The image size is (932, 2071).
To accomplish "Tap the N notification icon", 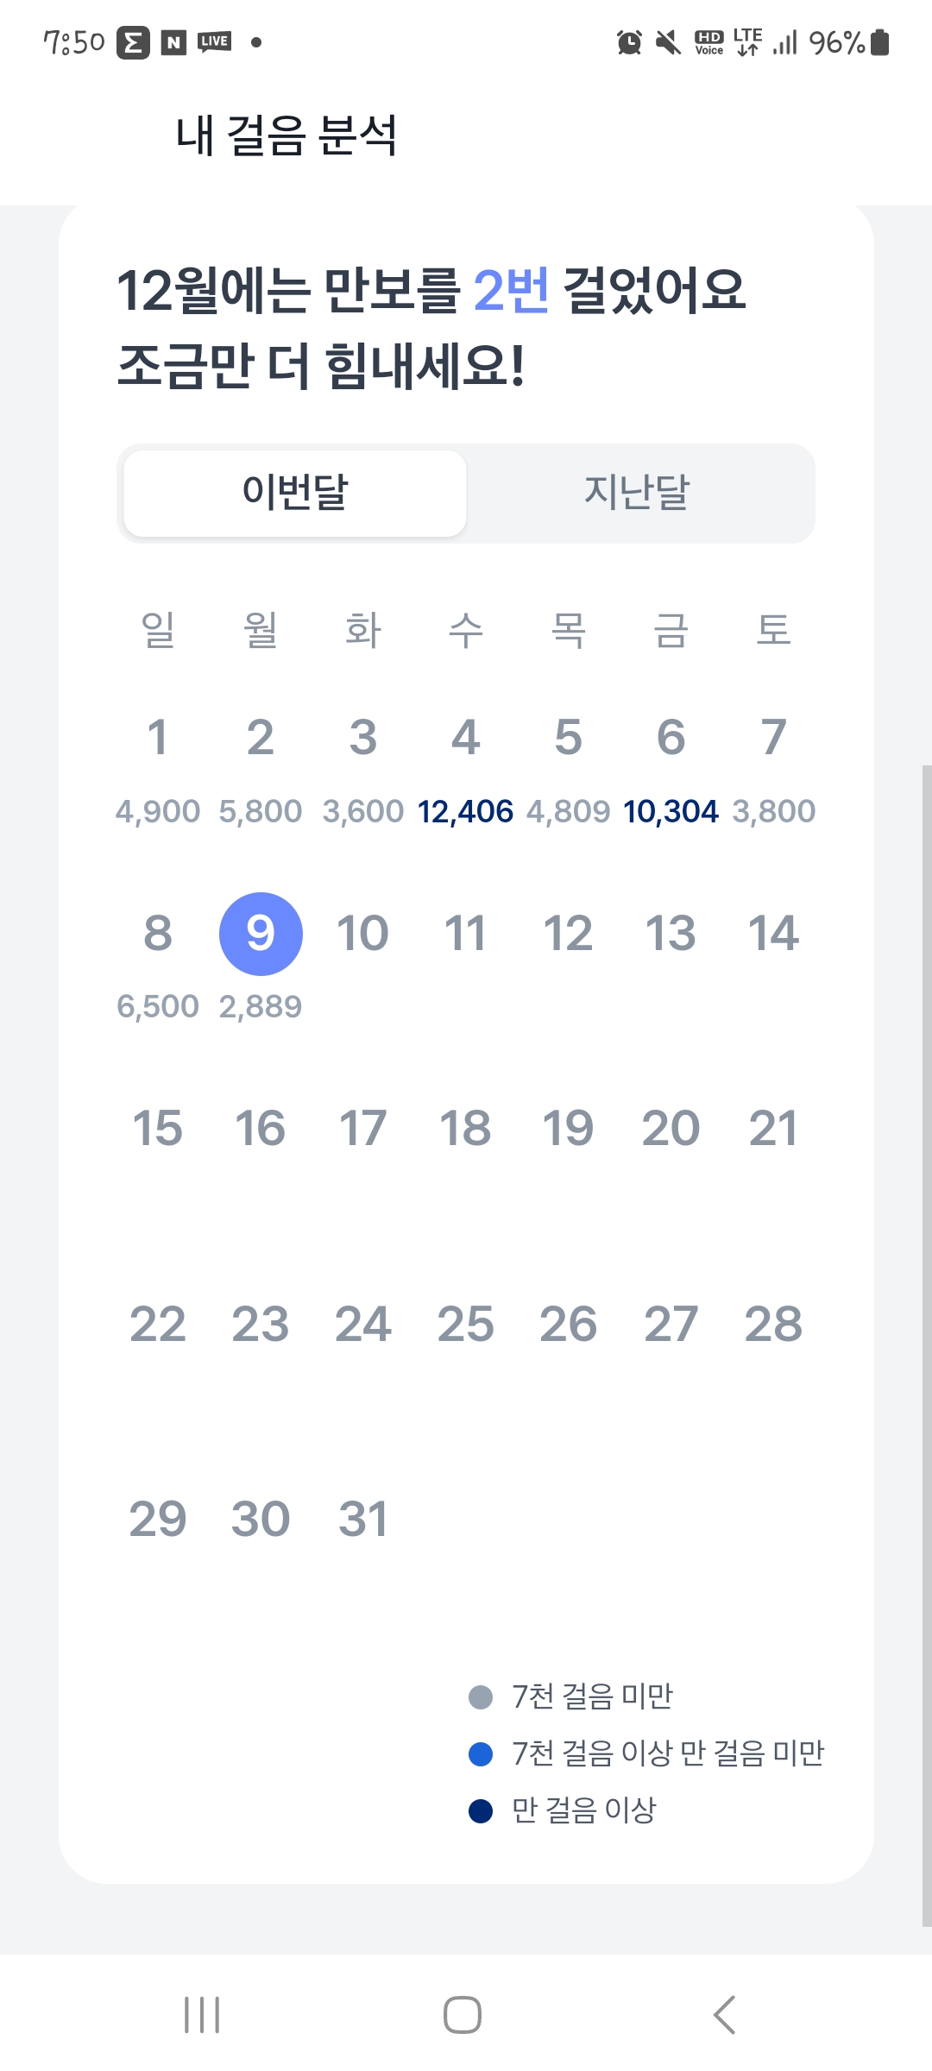I will coord(174,42).
